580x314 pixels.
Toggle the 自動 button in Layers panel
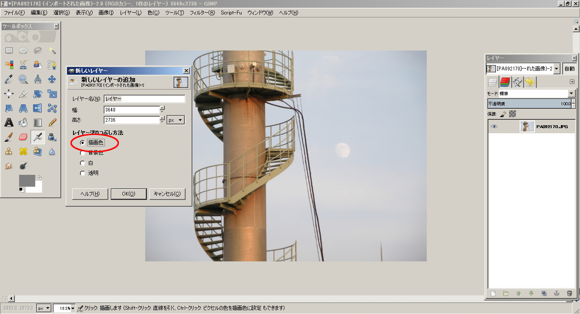click(569, 69)
